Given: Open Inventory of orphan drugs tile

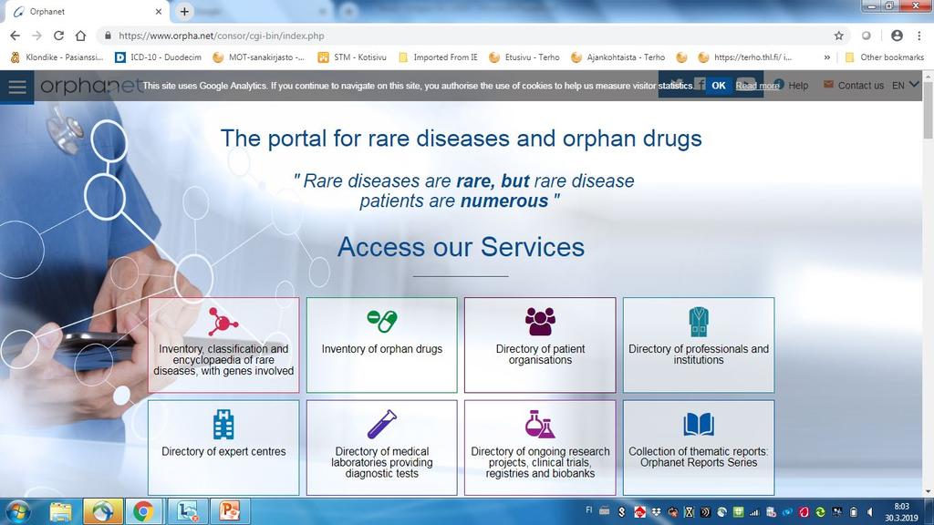Looking at the screenshot, I should pos(382,345).
